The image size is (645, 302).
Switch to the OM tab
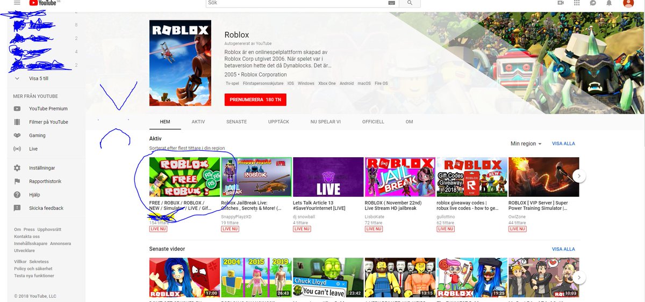(x=409, y=122)
